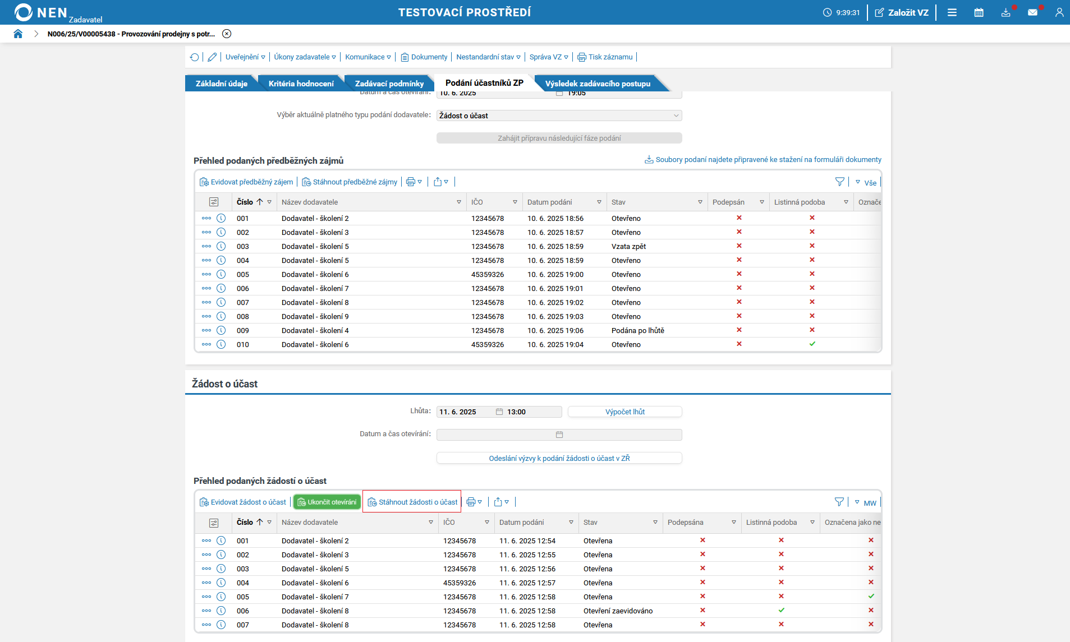Viewport: 1070px width, 642px height.
Task: Open the Žádost o účast type dropdown
Action: click(x=559, y=116)
